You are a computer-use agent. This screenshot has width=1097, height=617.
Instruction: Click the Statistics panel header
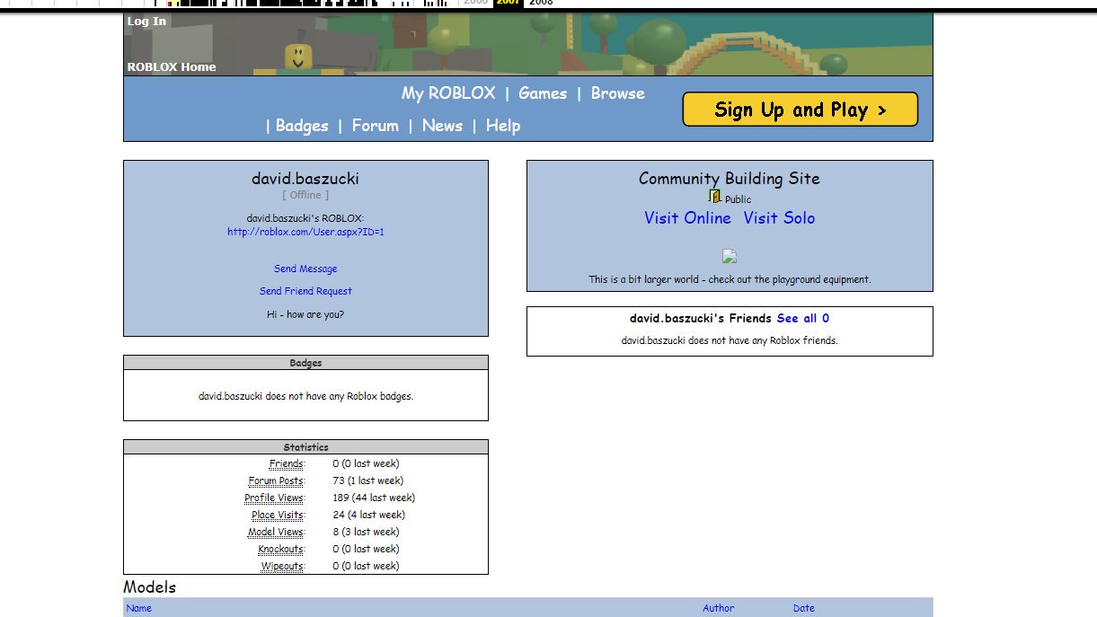pyautogui.click(x=305, y=447)
